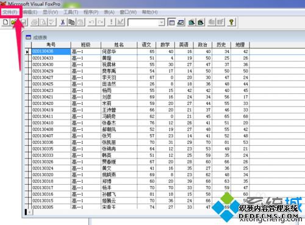Click the Paste toolbar icon
The image size is (305, 225).
pos(81,22)
